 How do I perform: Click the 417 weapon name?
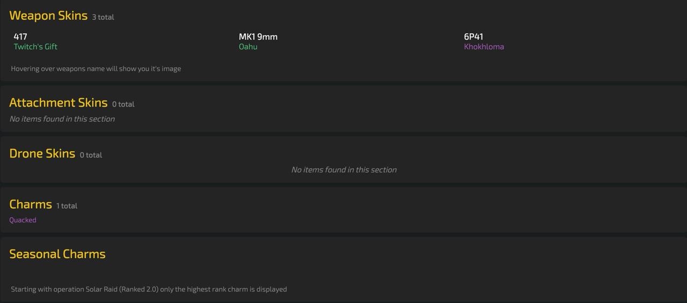[x=20, y=36]
